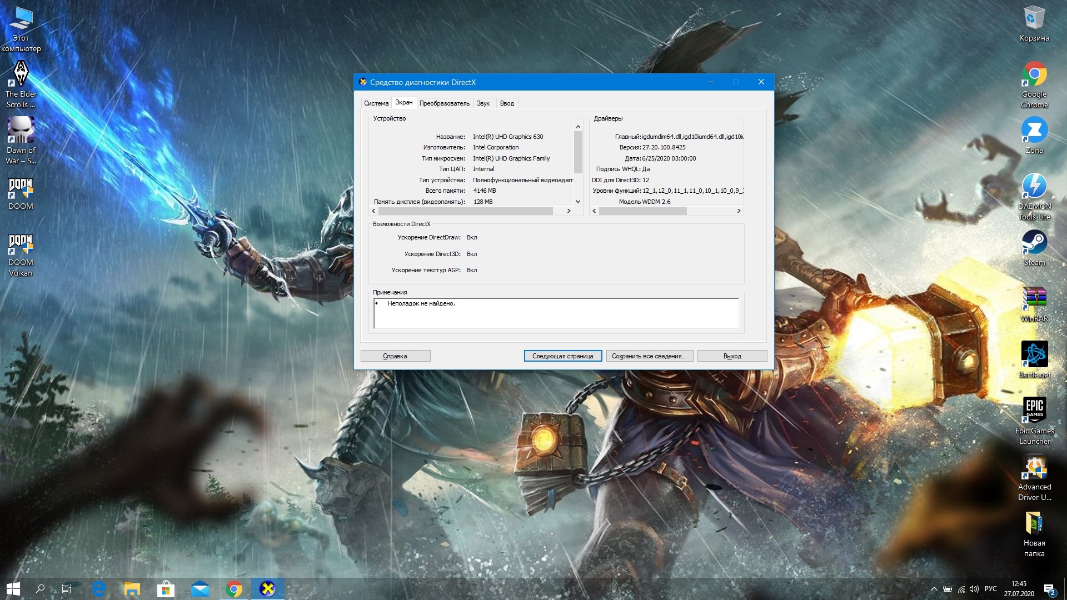Screen dimensions: 1067x600
Task: Open DAEWON Tools Lite icon
Action: click(x=1035, y=191)
